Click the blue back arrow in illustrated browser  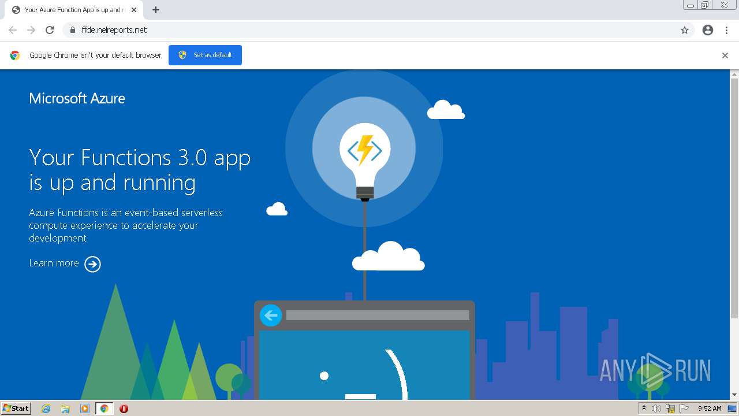click(x=271, y=315)
